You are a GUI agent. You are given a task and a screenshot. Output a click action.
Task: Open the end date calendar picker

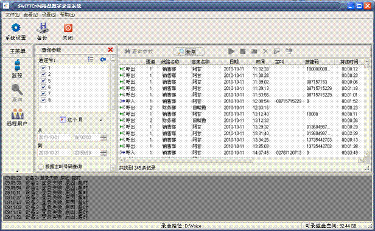(103, 153)
